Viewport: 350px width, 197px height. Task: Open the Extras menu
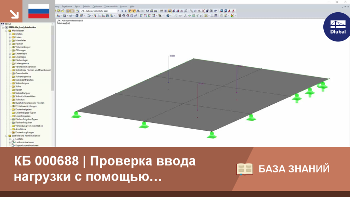[x=78, y=6]
